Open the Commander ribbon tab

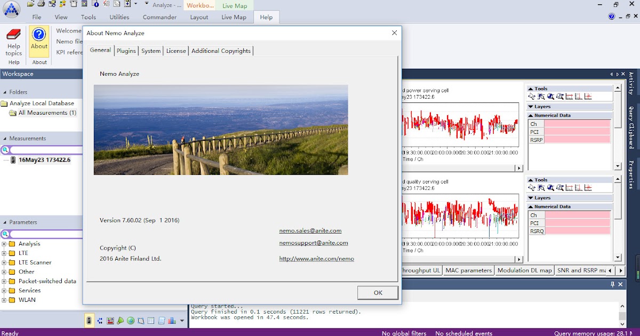(x=159, y=17)
